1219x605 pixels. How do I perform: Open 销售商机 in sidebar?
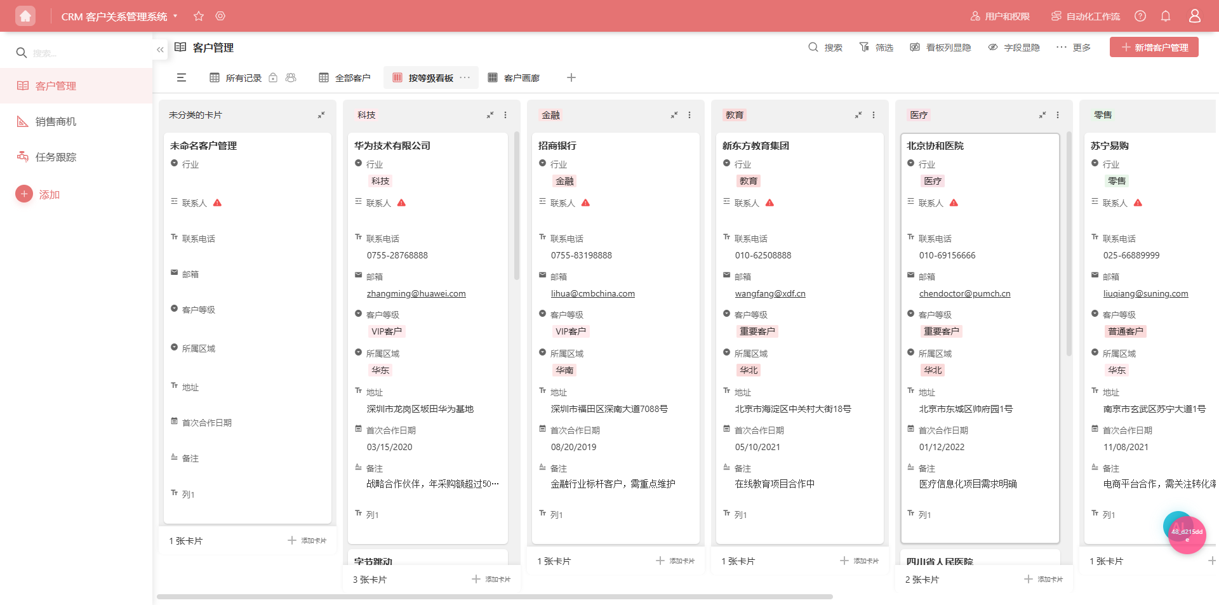(76, 121)
